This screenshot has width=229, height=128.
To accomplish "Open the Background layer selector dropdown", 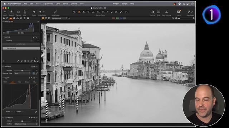I will 59,18.
